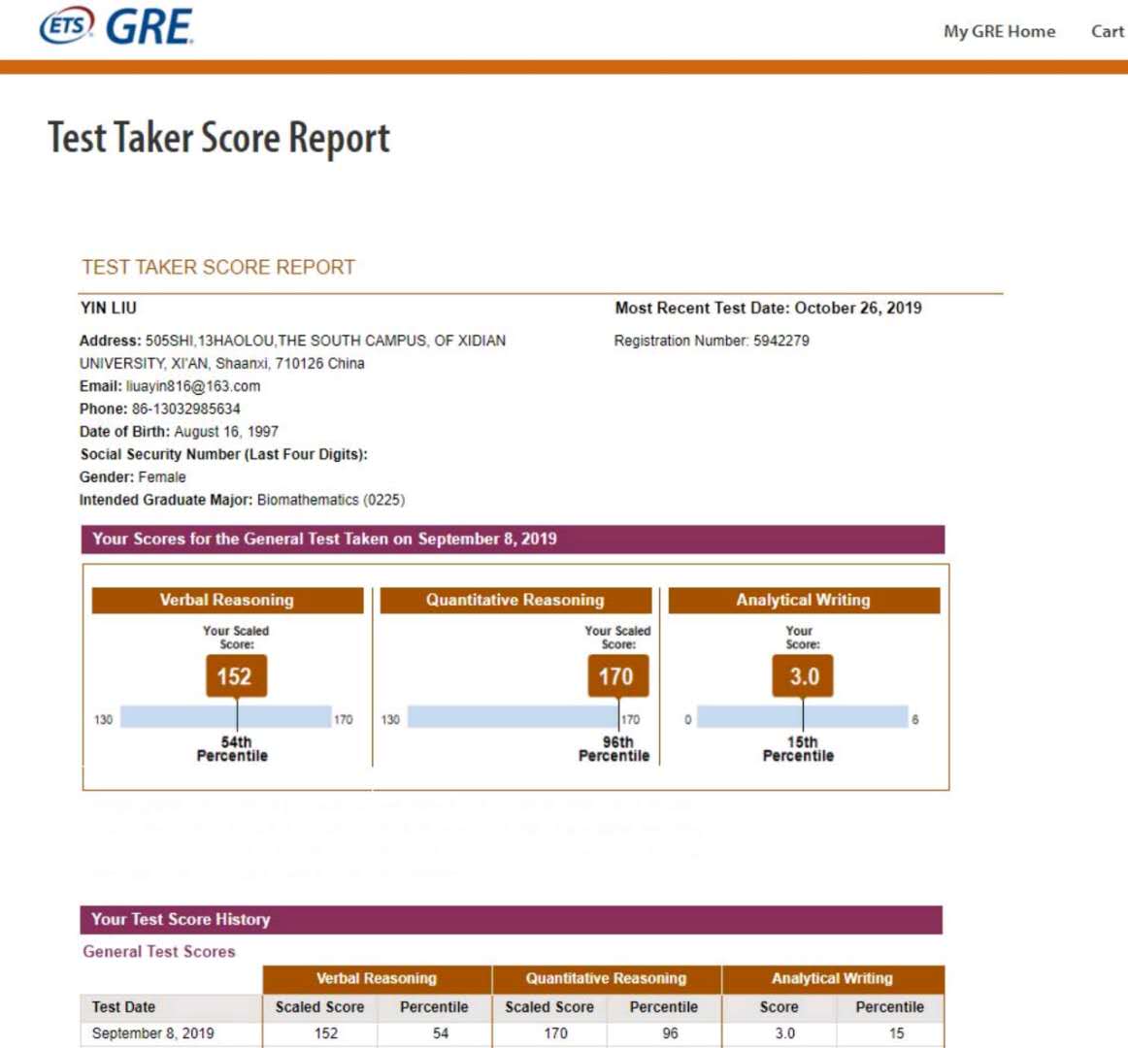This screenshot has width=1128, height=1048.
Task: Open My GRE Home page
Action: pos(999,31)
